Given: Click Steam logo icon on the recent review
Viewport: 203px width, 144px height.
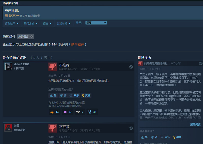Looking at the screenshot, I should click(x=201, y=63).
